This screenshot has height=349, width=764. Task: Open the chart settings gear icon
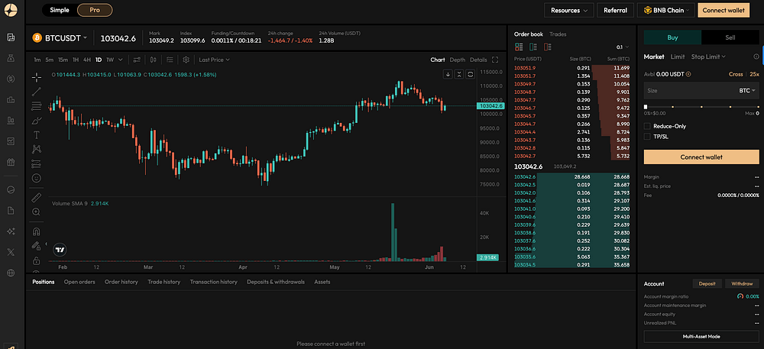[186, 60]
